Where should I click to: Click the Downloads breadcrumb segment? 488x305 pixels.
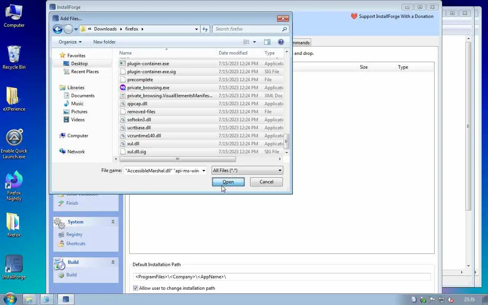pyautogui.click(x=105, y=29)
